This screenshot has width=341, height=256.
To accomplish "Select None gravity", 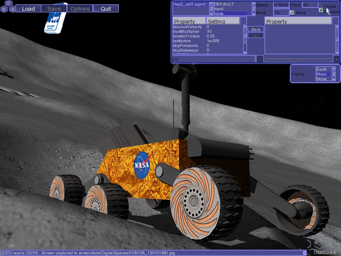I will coord(324,79).
